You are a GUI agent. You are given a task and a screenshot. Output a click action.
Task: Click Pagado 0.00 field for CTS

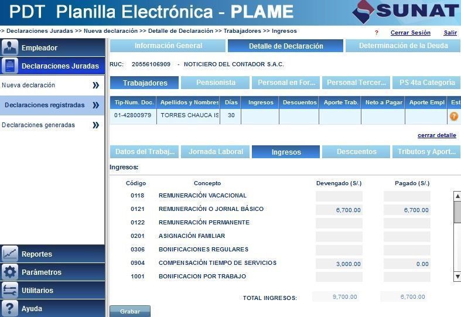(x=407, y=264)
